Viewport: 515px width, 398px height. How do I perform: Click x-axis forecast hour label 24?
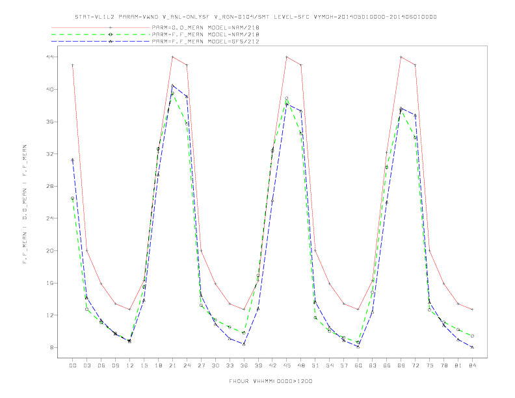coord(187,365)
